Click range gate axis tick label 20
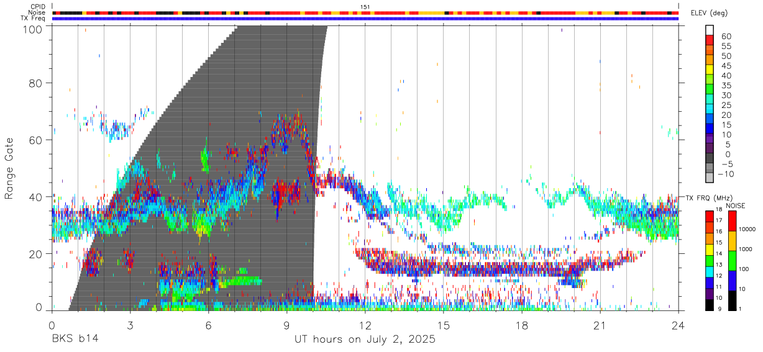 [37, 254]
